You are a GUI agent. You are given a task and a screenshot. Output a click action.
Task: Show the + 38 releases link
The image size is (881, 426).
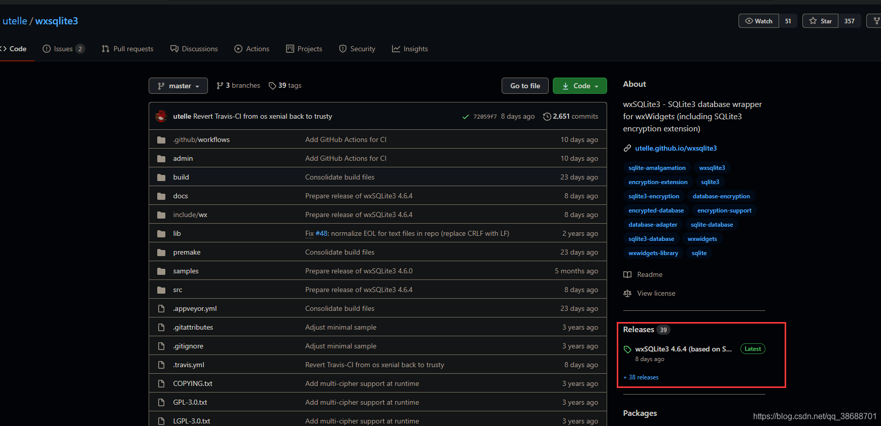point(641,377)
